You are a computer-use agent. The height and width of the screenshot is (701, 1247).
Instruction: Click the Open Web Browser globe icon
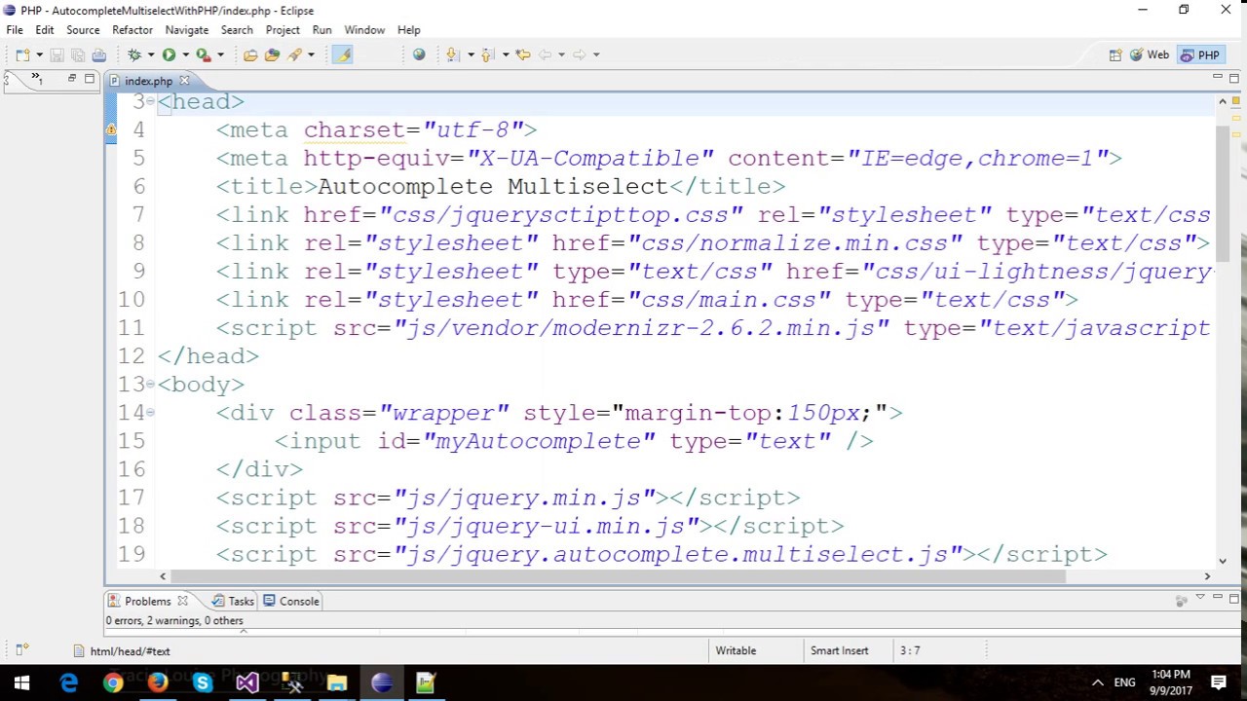(x=419, y=55)
